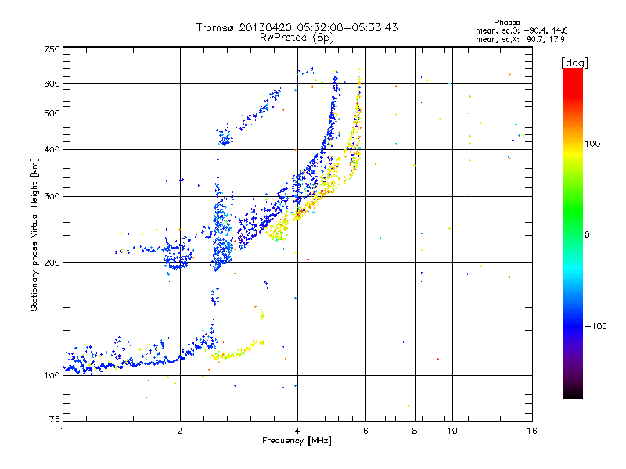Click the x-axis tick label '2'

click(180, 431)
